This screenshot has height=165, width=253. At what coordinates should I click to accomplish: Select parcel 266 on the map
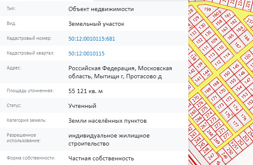pyautogui.click(x=199, y=119)
